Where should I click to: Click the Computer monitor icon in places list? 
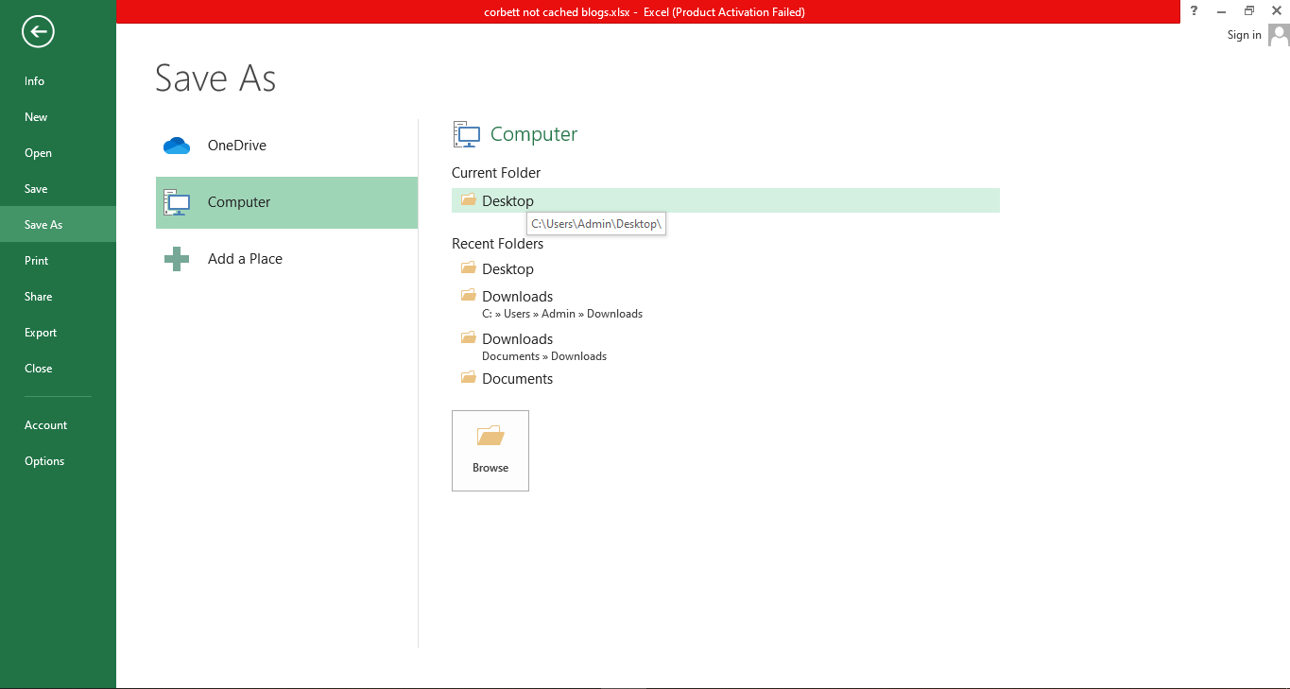click(177, 202)
